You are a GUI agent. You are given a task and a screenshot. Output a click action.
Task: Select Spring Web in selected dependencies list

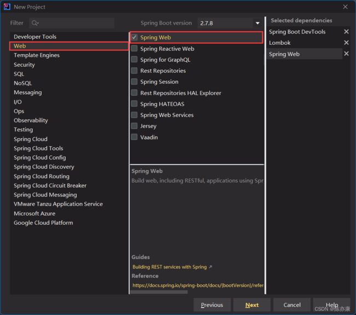304,54
